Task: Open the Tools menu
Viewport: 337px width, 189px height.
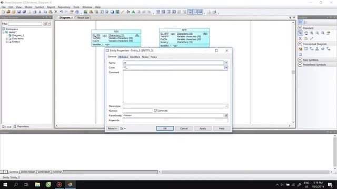Action: [76, 7]
